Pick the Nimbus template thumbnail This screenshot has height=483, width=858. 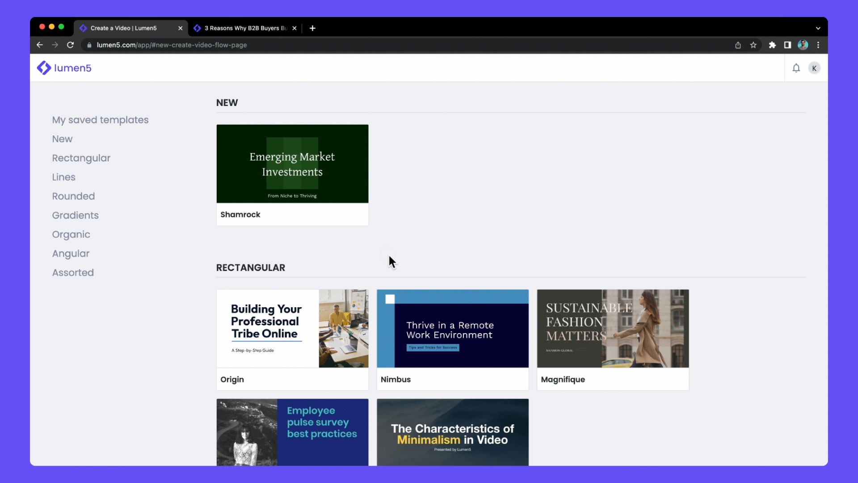[452, 328]
